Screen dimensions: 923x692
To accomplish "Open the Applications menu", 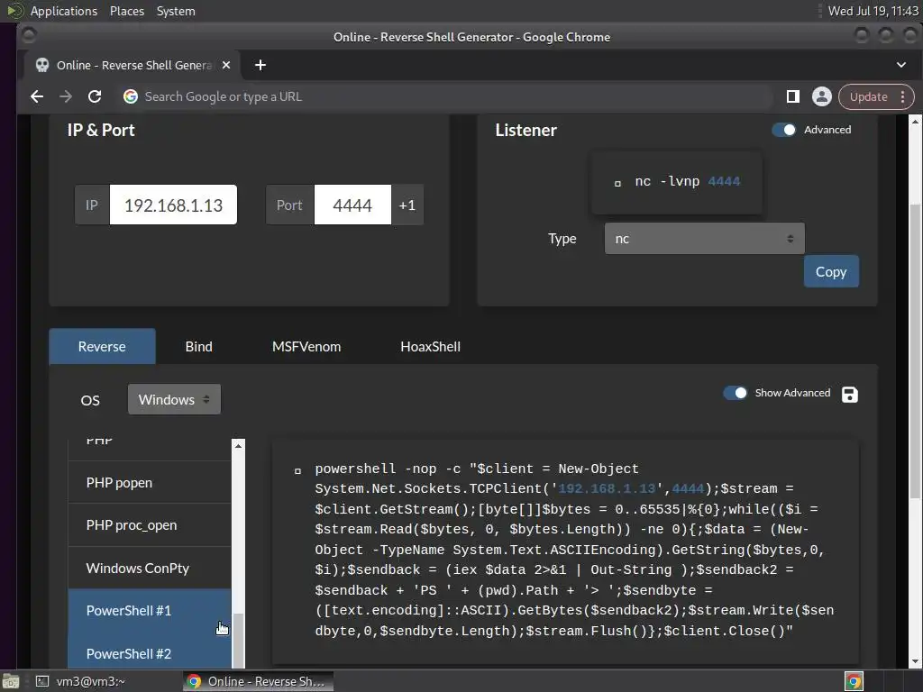I will [64, 11].
